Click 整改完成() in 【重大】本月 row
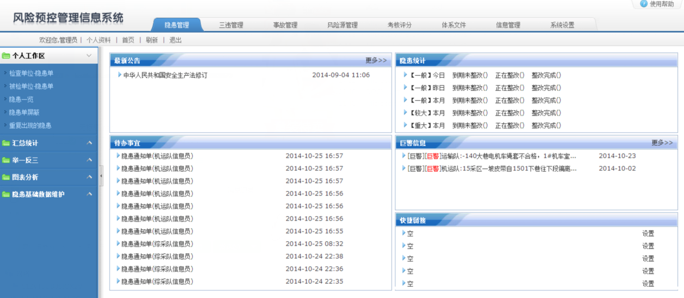 tap(546, 125)
